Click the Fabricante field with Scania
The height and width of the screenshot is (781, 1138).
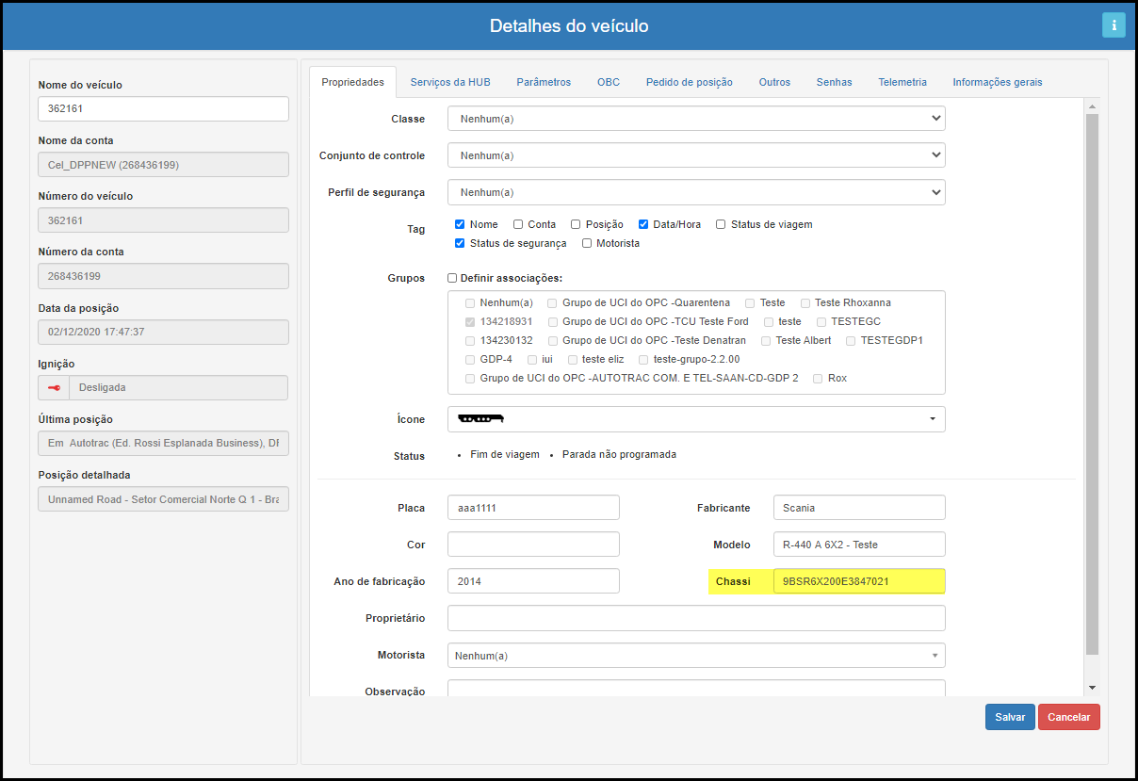tap(859, 508)
